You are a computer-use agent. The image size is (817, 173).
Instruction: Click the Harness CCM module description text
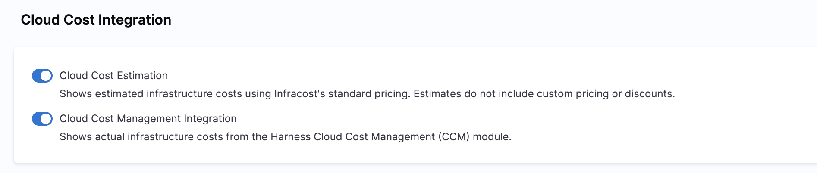(285, 137)
